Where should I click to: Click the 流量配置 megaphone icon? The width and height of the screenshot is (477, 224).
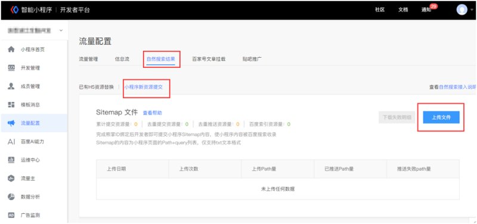click(x=11, y=123)
